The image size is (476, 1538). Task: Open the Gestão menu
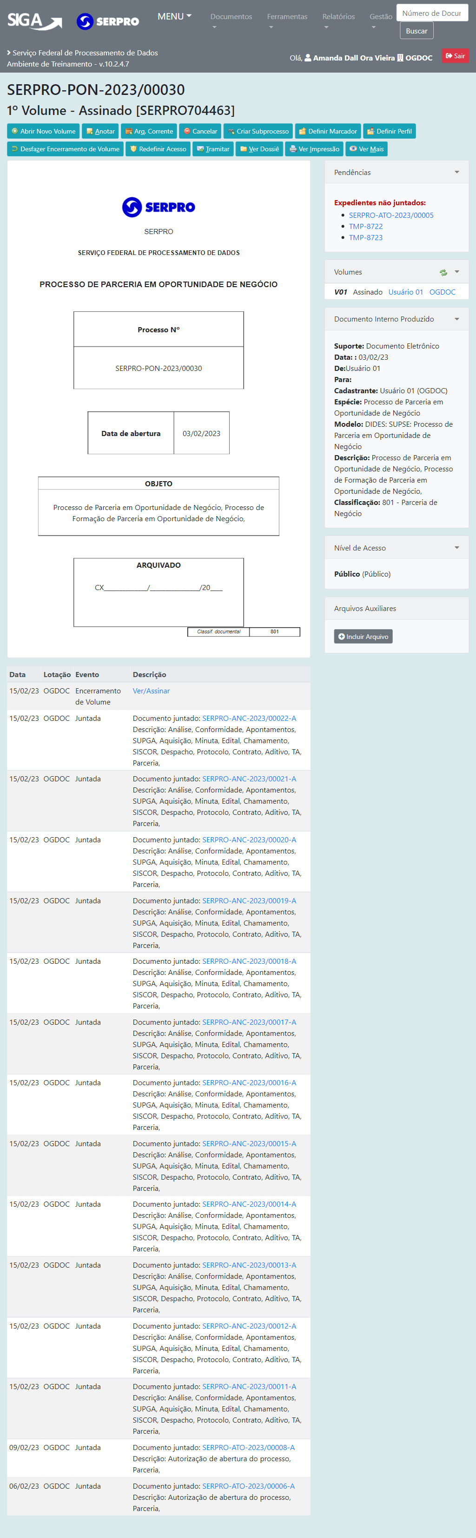[x=381, y=21]
